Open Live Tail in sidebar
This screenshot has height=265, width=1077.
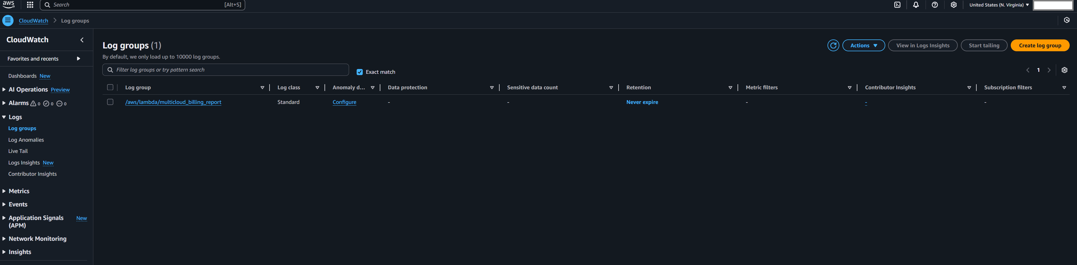(x=18, y=151)
